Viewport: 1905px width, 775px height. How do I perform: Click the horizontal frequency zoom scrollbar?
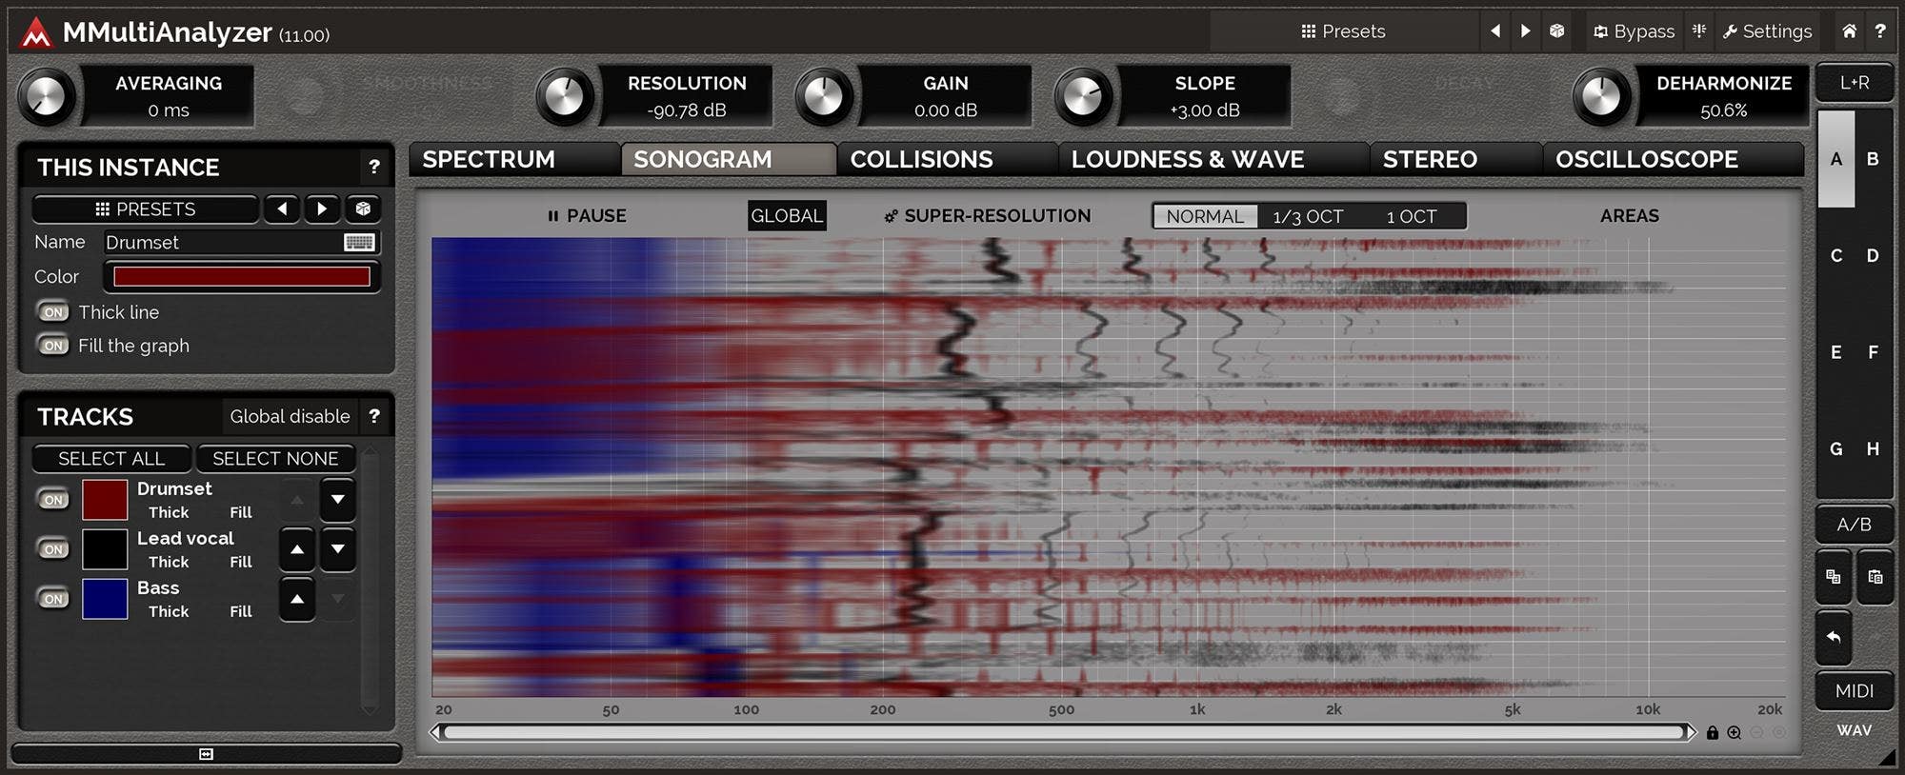tap(1064, 732)
